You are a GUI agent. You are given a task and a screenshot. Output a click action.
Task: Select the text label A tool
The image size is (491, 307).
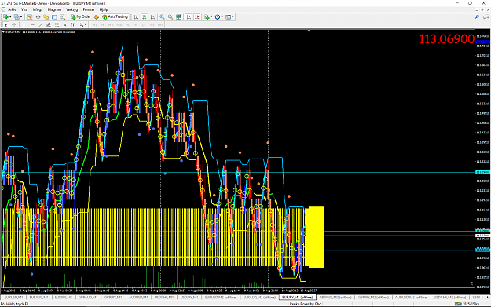[65, 24]
